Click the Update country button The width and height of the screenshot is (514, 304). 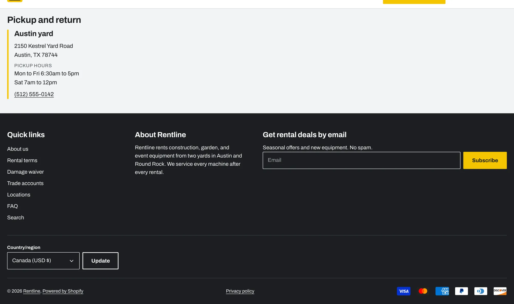[100, 261]
